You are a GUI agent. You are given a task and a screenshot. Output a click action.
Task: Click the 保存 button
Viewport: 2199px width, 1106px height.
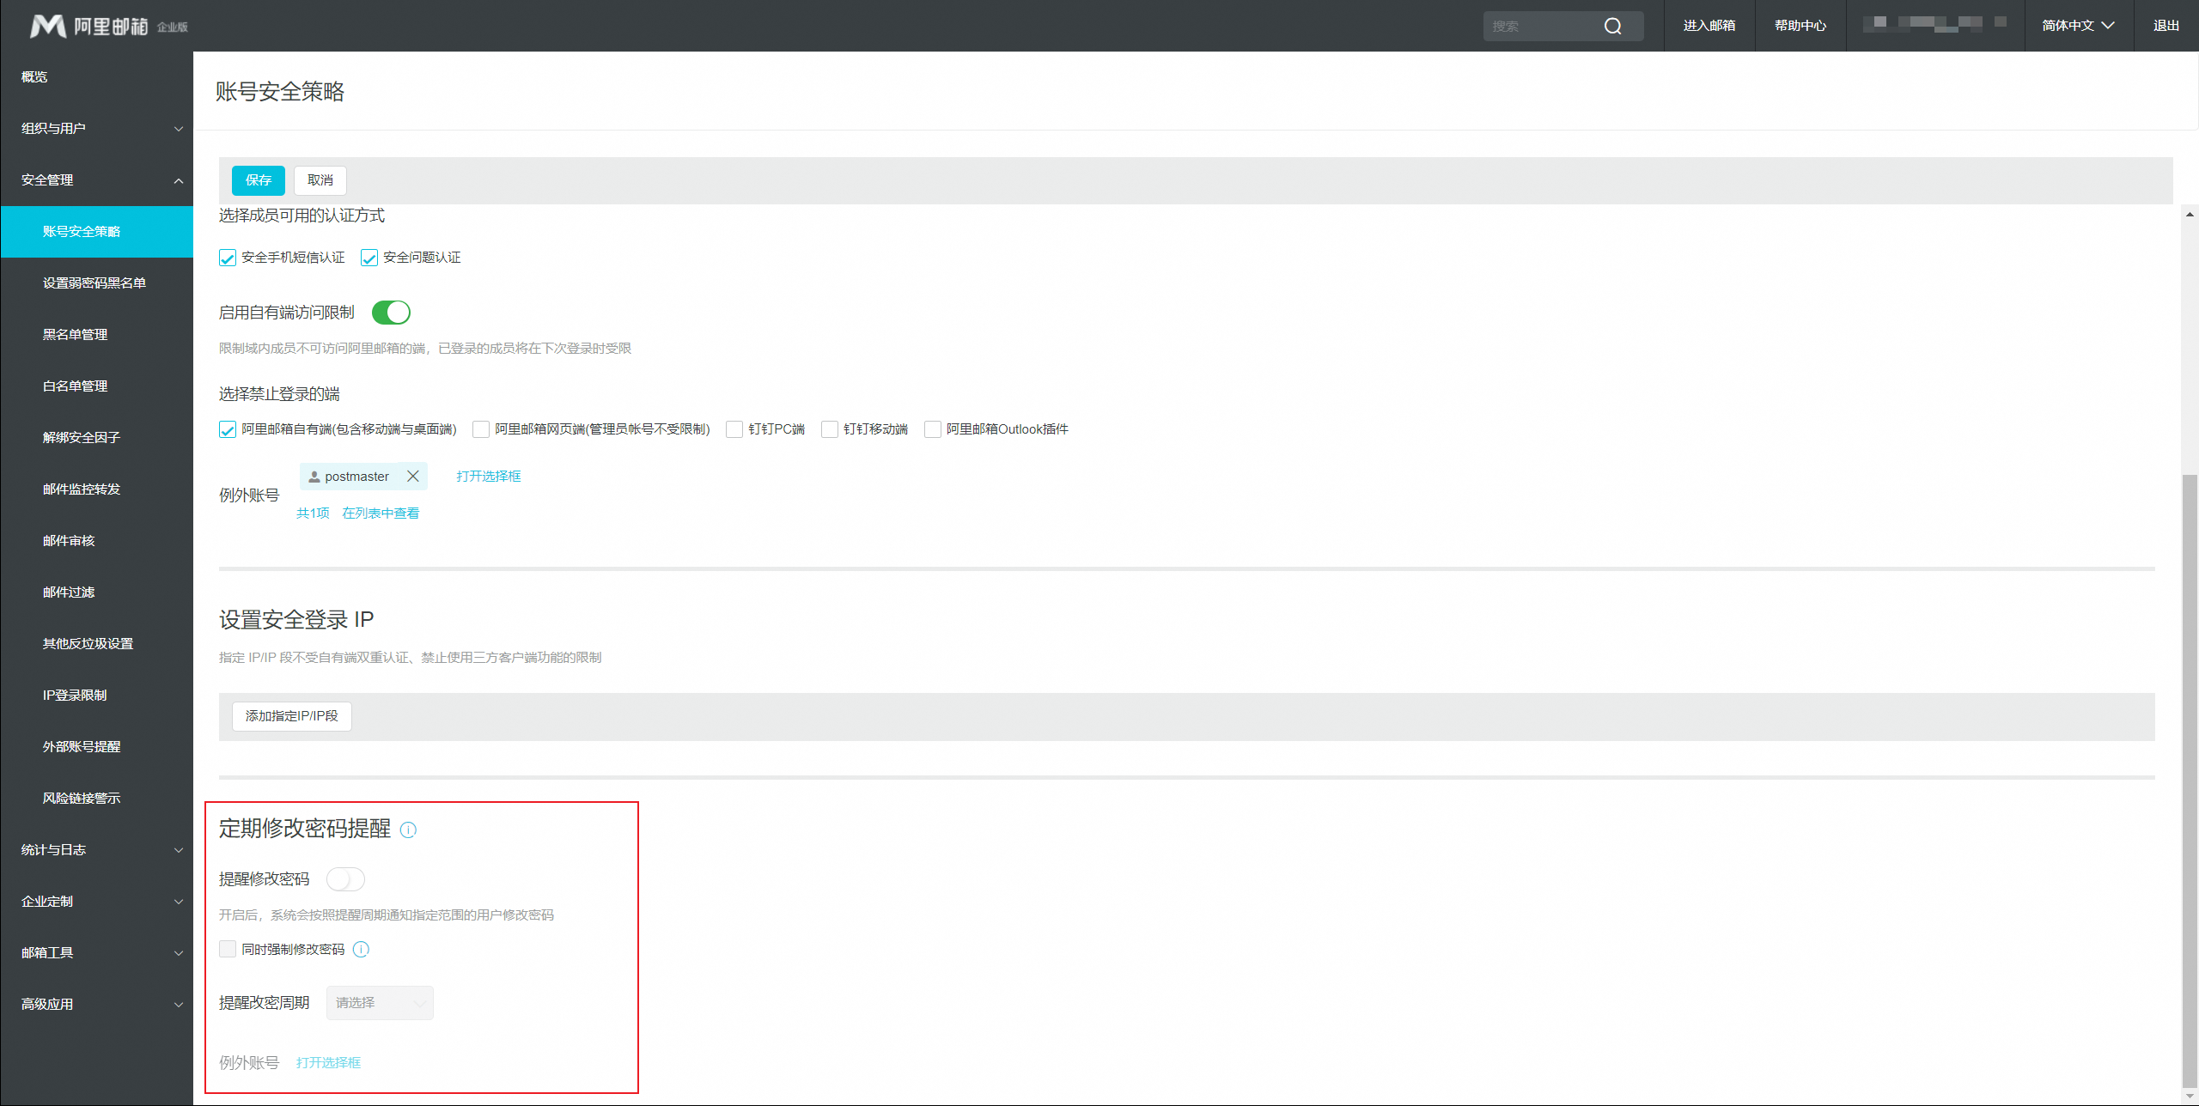[x=258, y=180]
